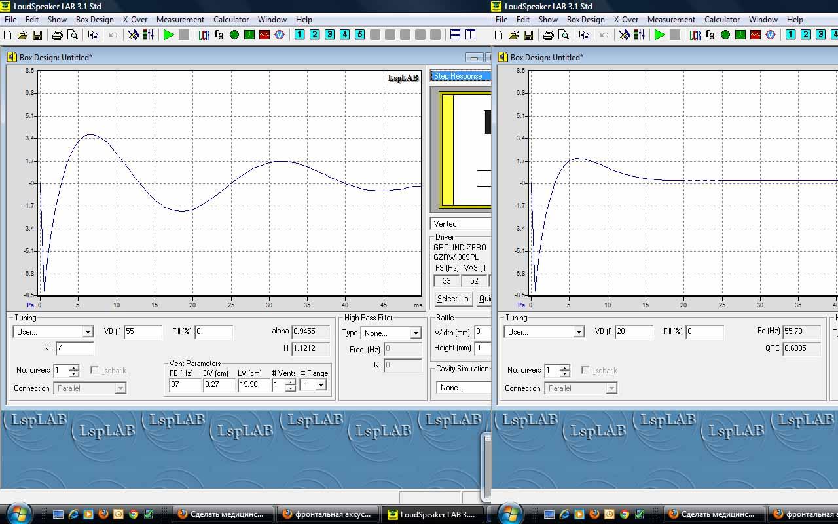This screenshot has height=524, width=838.
Task: Open the Measurement menu in left window
Action: (x=180, y=20)
